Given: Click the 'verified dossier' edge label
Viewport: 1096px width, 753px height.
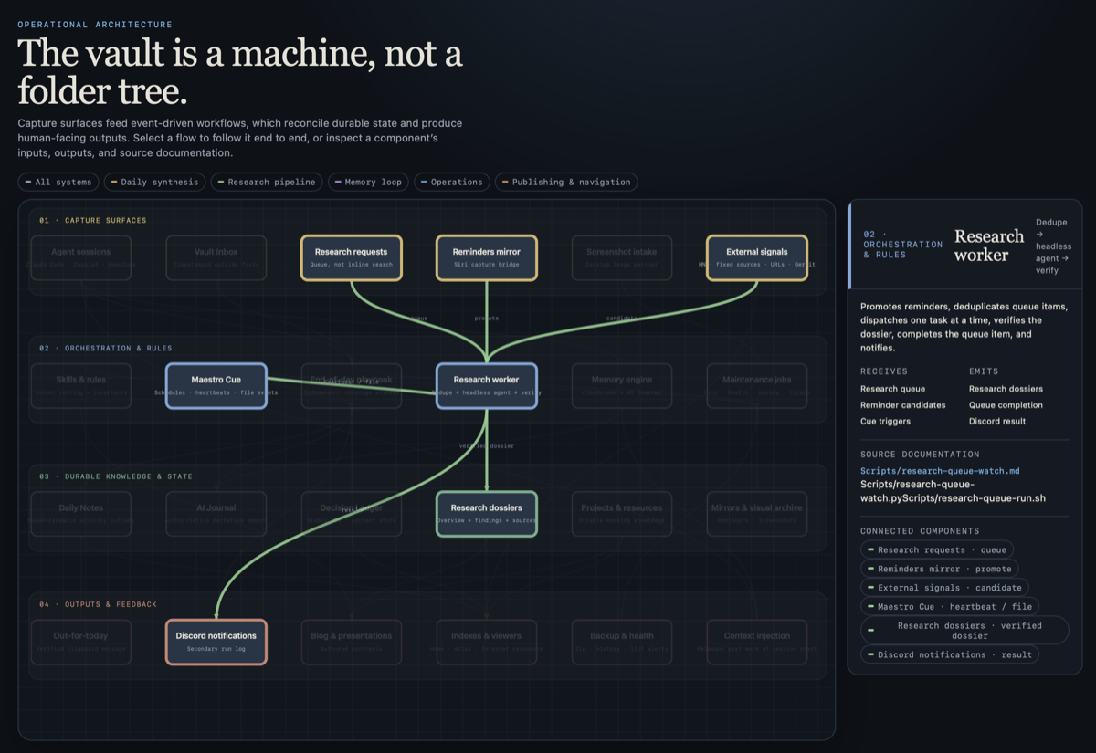Looking at the screenshot, I should tap(487, 445).
